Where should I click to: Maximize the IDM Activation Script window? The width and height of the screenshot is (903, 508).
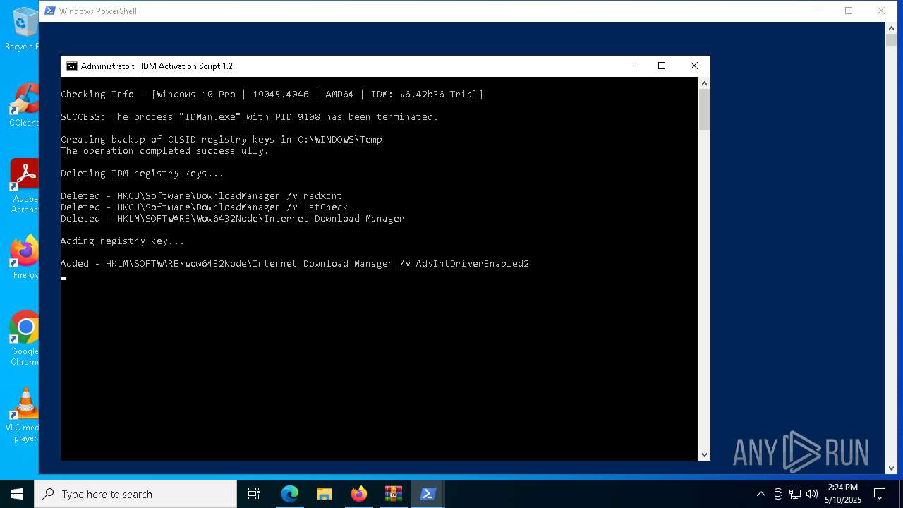click(x=662, y=66)
